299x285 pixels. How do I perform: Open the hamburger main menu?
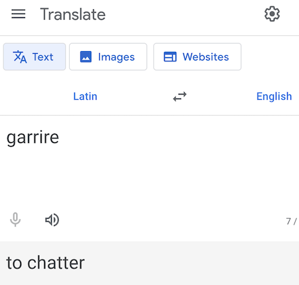(x=19, y=14)
